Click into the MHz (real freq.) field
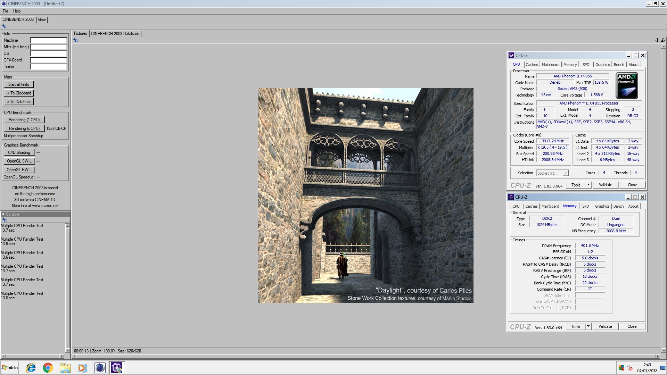 click(x=48, y=47)
